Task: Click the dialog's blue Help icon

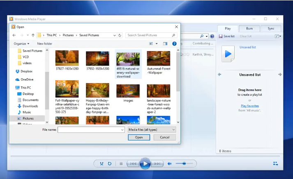Action: [x=175, y=43]
